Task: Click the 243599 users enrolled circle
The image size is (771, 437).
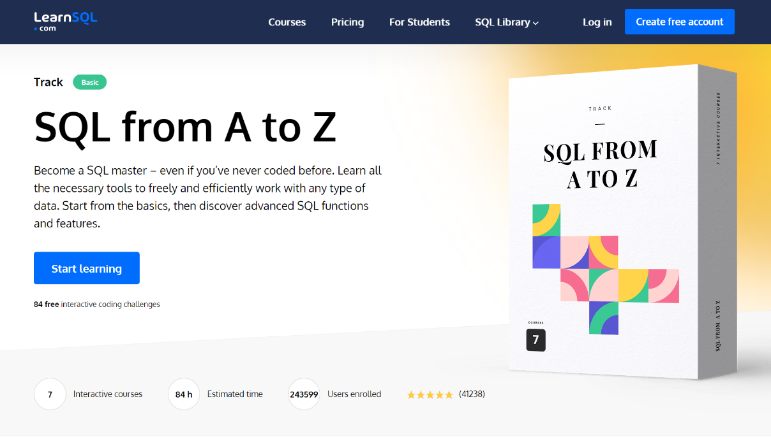Action: tap(304, 394)
